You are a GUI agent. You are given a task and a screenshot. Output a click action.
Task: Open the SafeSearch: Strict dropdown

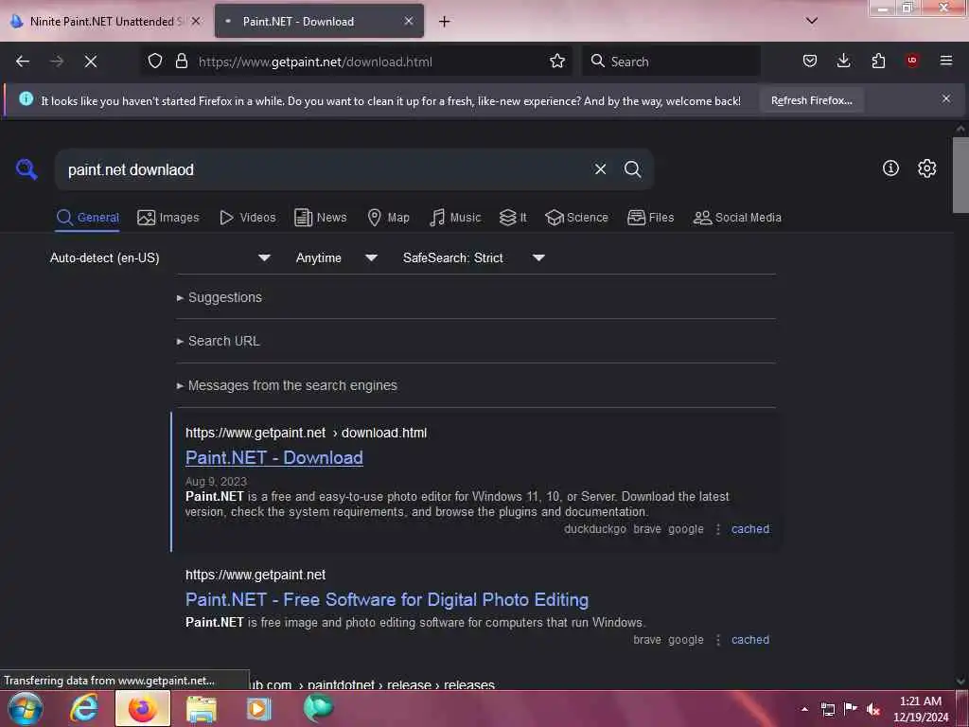coord(474,257)
